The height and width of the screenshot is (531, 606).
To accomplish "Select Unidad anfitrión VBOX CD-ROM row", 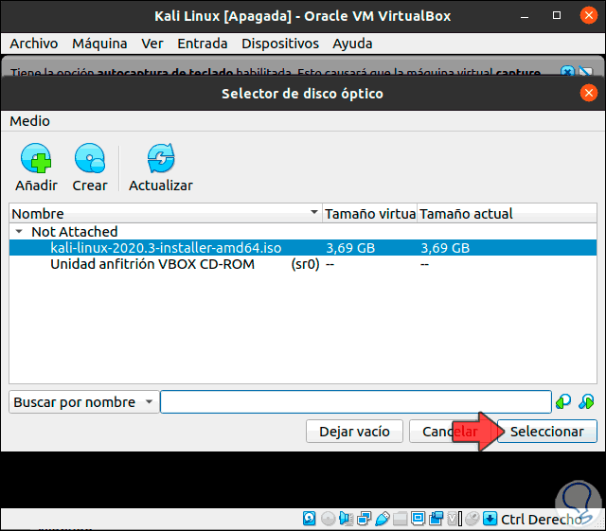I will [x=303, y=264].
